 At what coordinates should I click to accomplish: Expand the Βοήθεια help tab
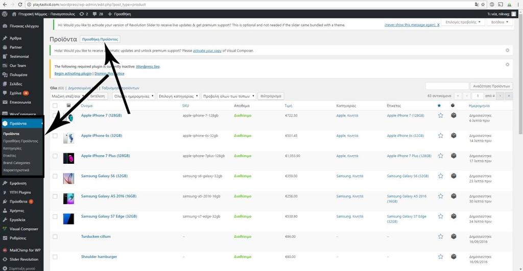500,22
